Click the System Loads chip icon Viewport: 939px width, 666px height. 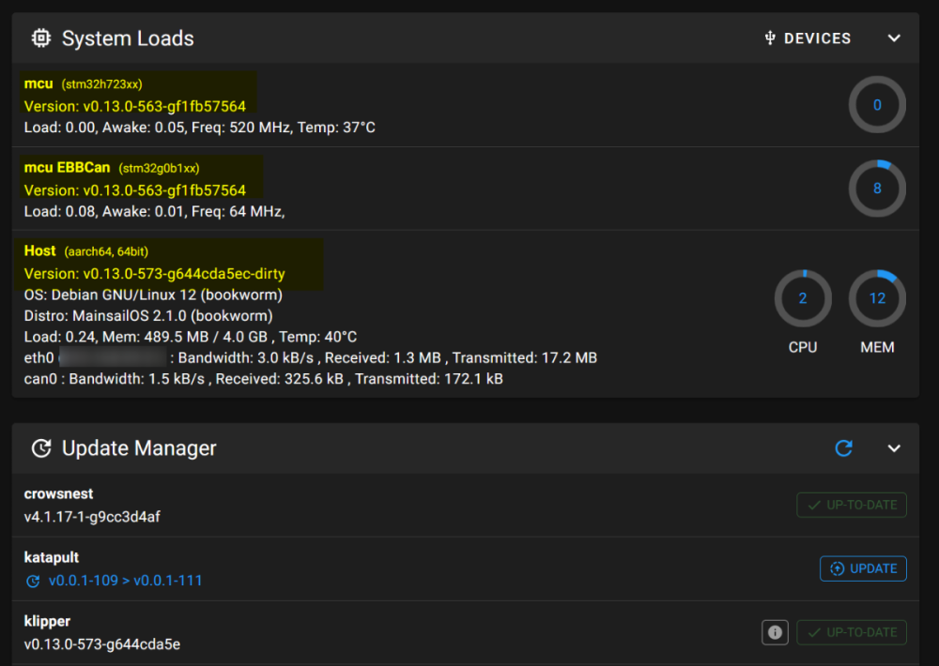pyautogui.click(x=40, y=38)
